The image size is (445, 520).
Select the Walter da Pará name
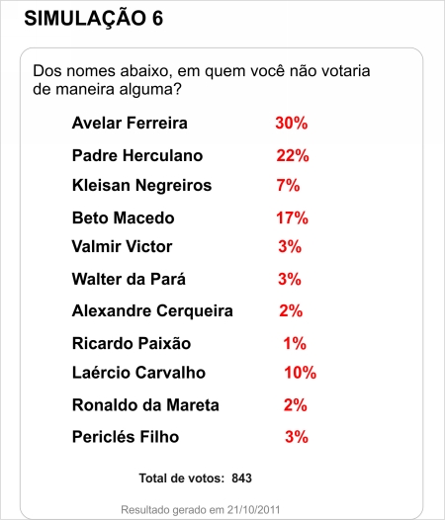(129, 279)
